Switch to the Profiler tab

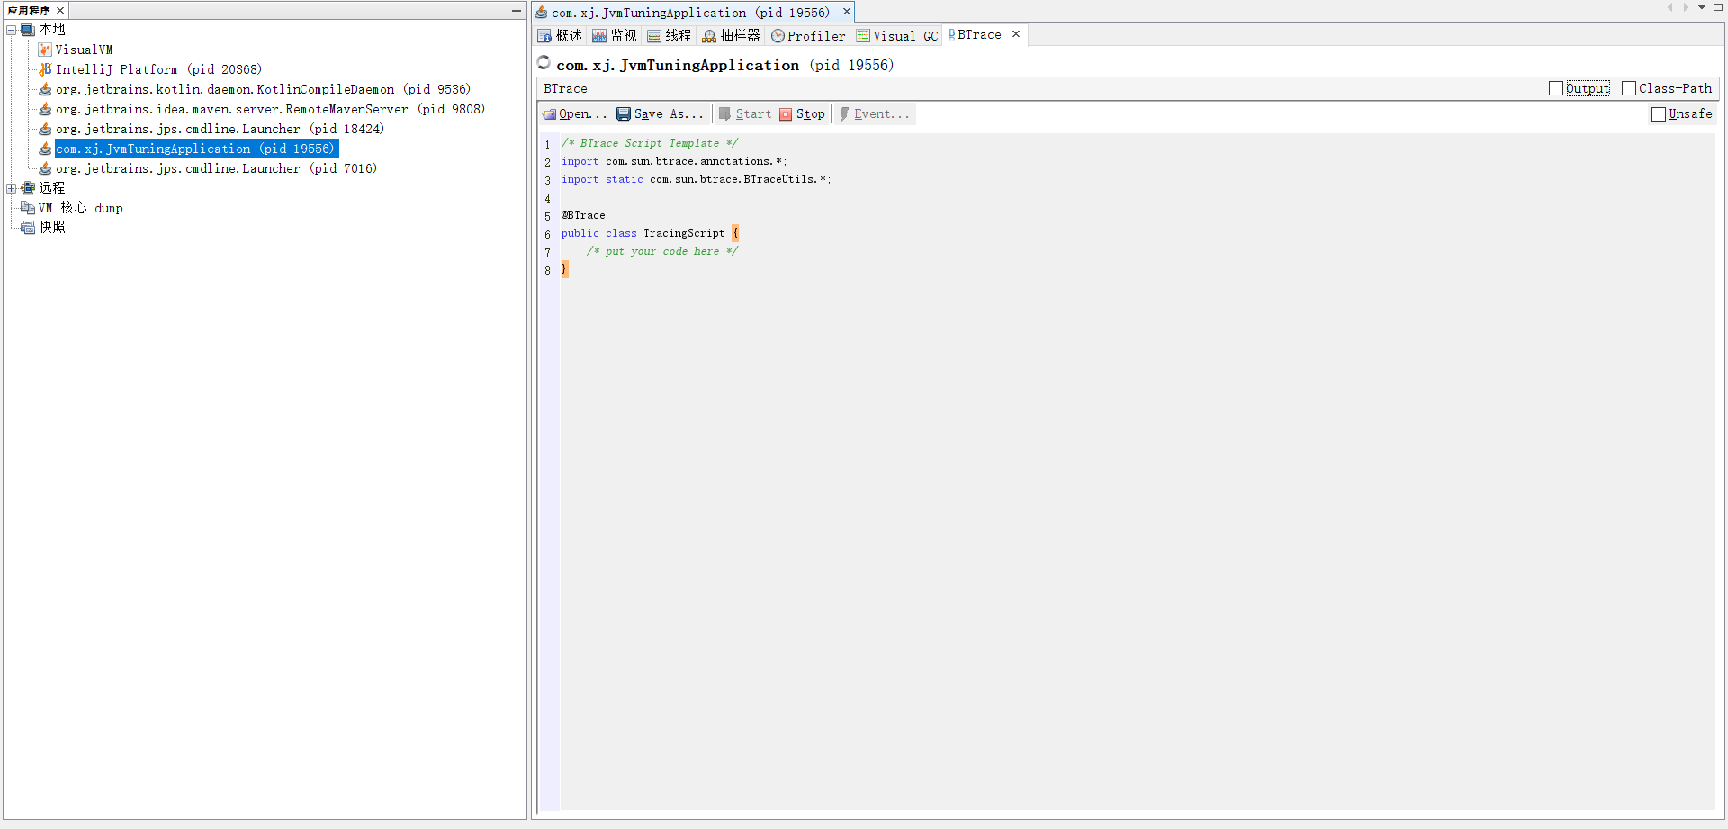tap(808, 36)
